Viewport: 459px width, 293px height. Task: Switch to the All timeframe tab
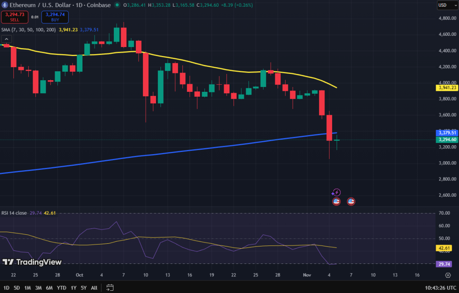pyautogui.click(x=94, y=288)
